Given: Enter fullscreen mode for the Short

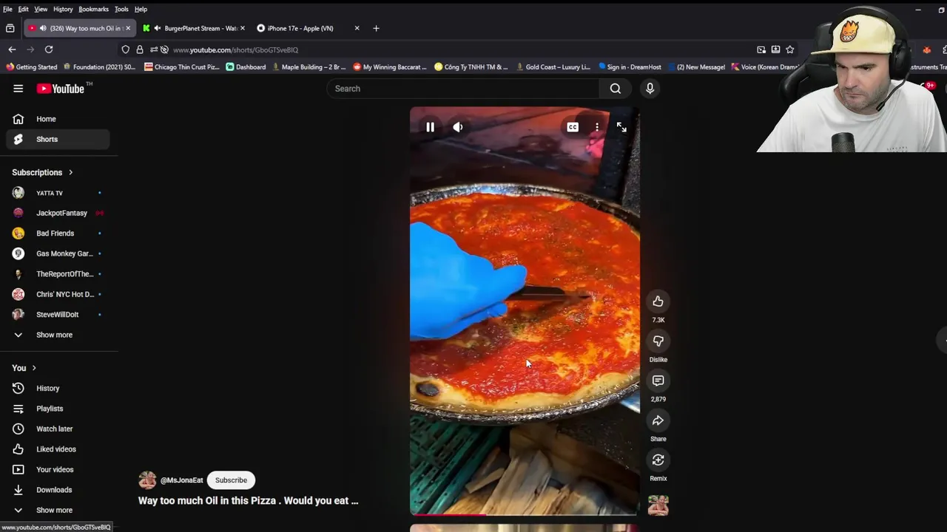Looking at the screenshot, I should pyautogui.click(x=621, y=127).
